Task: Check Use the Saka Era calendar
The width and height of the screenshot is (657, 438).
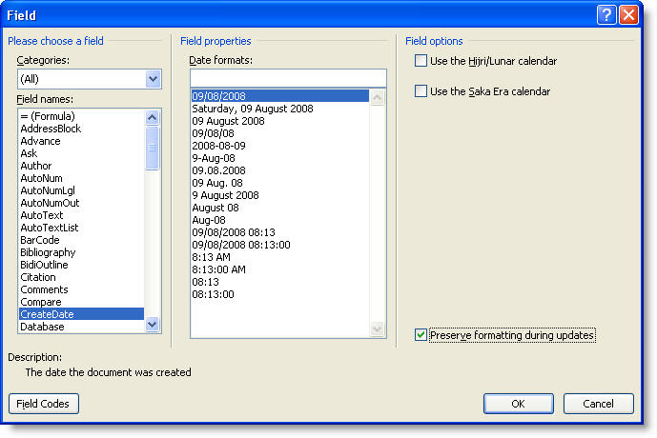Action: [x=421, y=90]
